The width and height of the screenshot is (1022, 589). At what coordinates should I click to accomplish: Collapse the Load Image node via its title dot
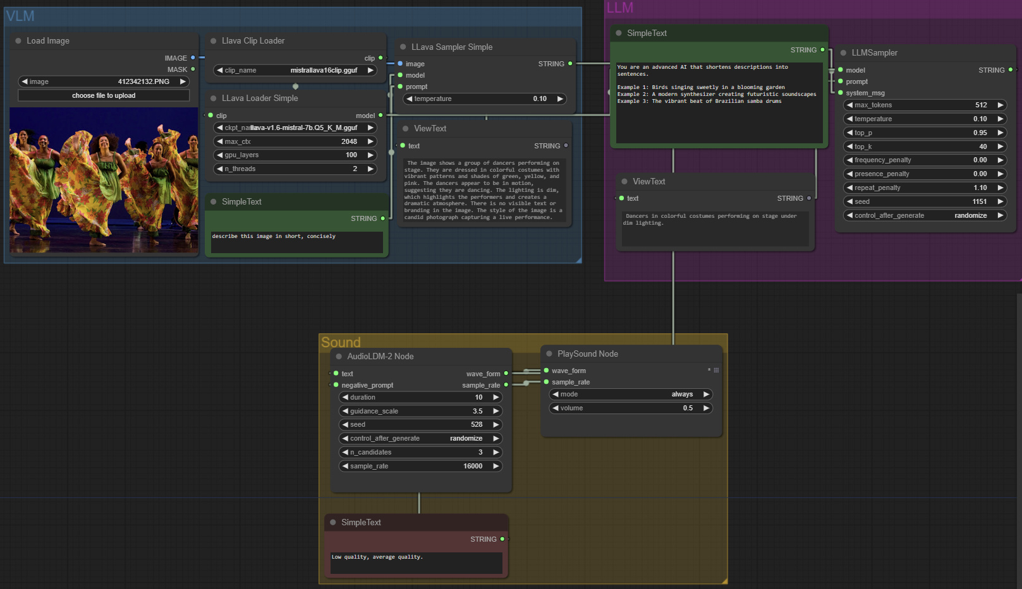click(17, 40)
